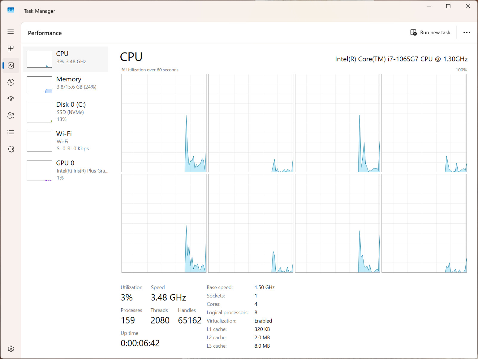
Task: Open the Users page icon
Action: (x=11, y=115)
